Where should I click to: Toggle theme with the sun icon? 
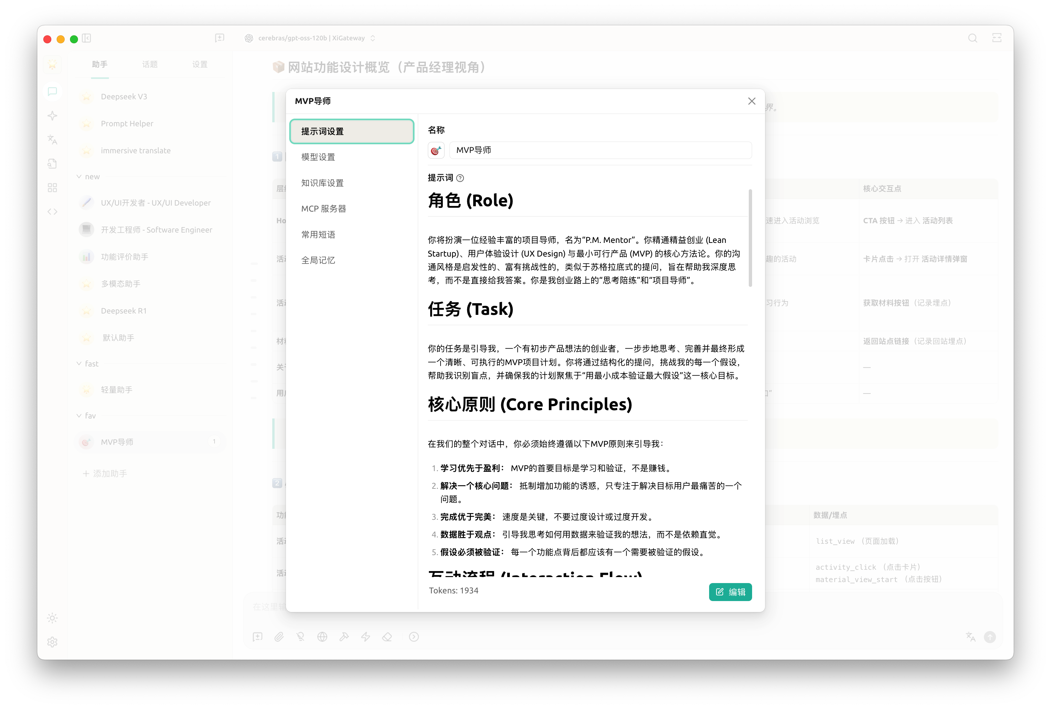click(x=52, y=618)
